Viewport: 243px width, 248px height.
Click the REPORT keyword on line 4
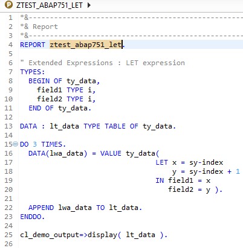(33, 45)
